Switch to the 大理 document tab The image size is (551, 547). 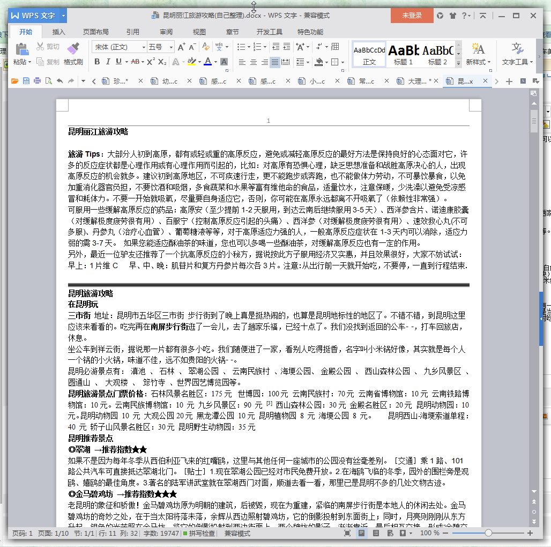[x=417, y=81]
